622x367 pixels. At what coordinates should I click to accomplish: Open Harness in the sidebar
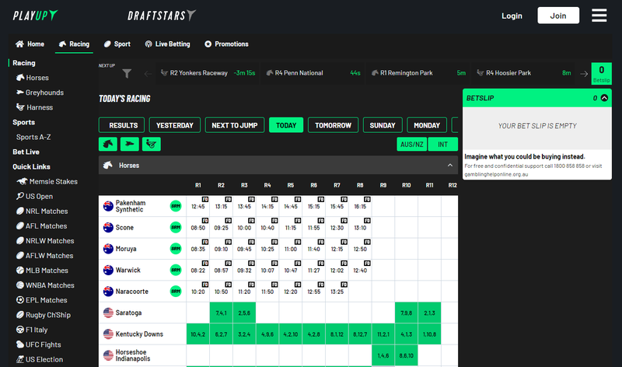(x=34, y=107)
